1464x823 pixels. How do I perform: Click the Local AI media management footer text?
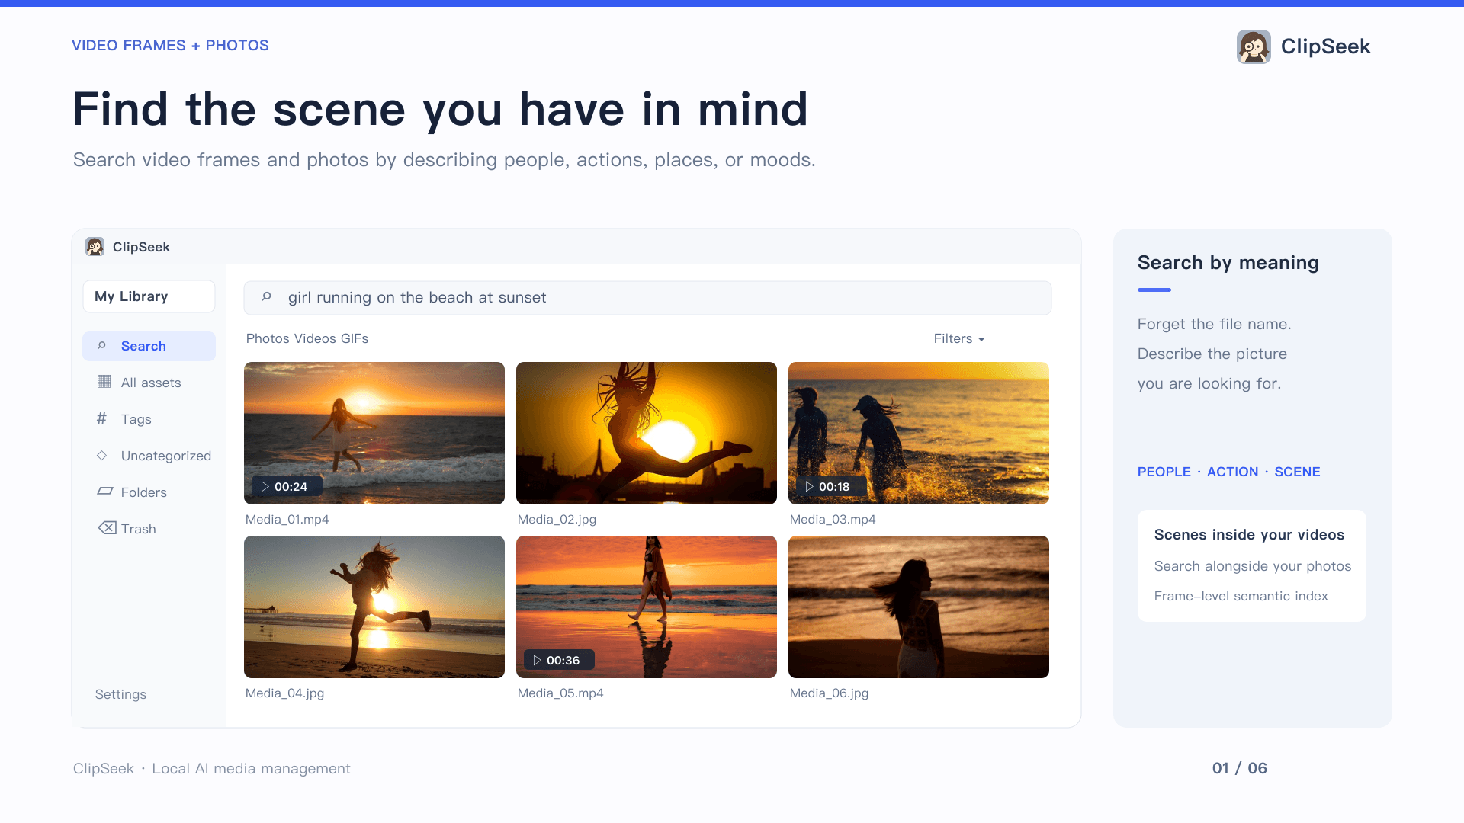(251, 769)
